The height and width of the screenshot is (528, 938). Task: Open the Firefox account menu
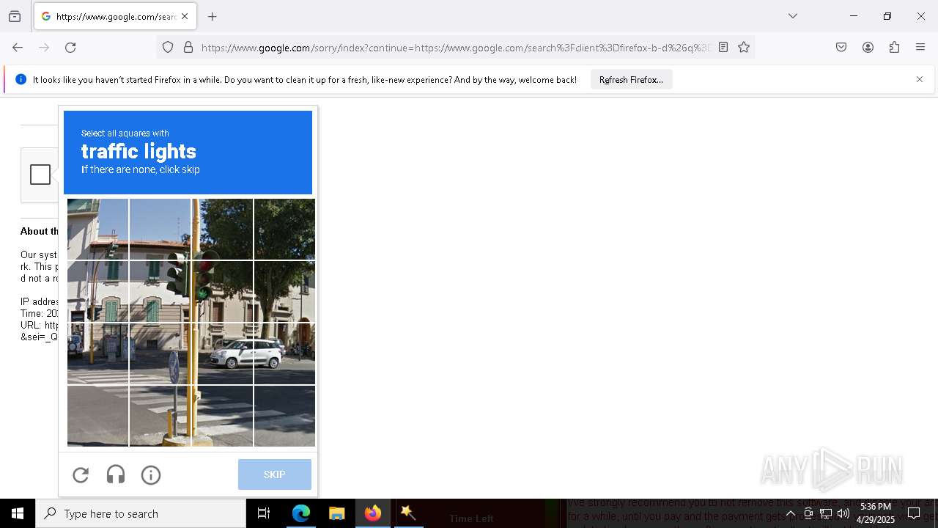click(868, 48)
